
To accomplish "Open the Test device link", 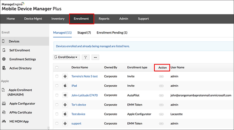I will [x=78, y=114].
